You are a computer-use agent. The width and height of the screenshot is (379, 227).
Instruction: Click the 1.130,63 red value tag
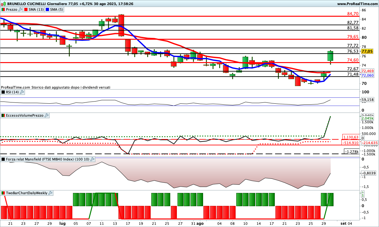[351, 137]
